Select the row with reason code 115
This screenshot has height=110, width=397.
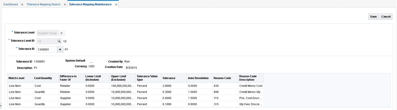[135, 98]
